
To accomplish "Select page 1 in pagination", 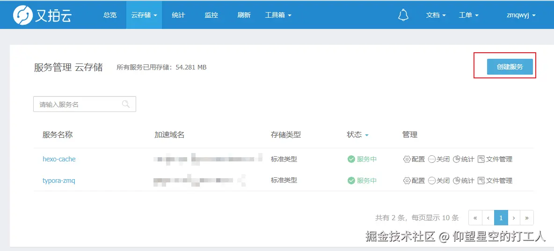I will [x=501, y=218].
